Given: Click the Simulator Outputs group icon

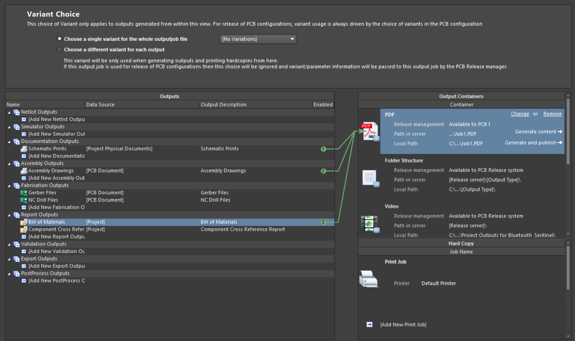Looking at the screenshot, I should (17, 127).
